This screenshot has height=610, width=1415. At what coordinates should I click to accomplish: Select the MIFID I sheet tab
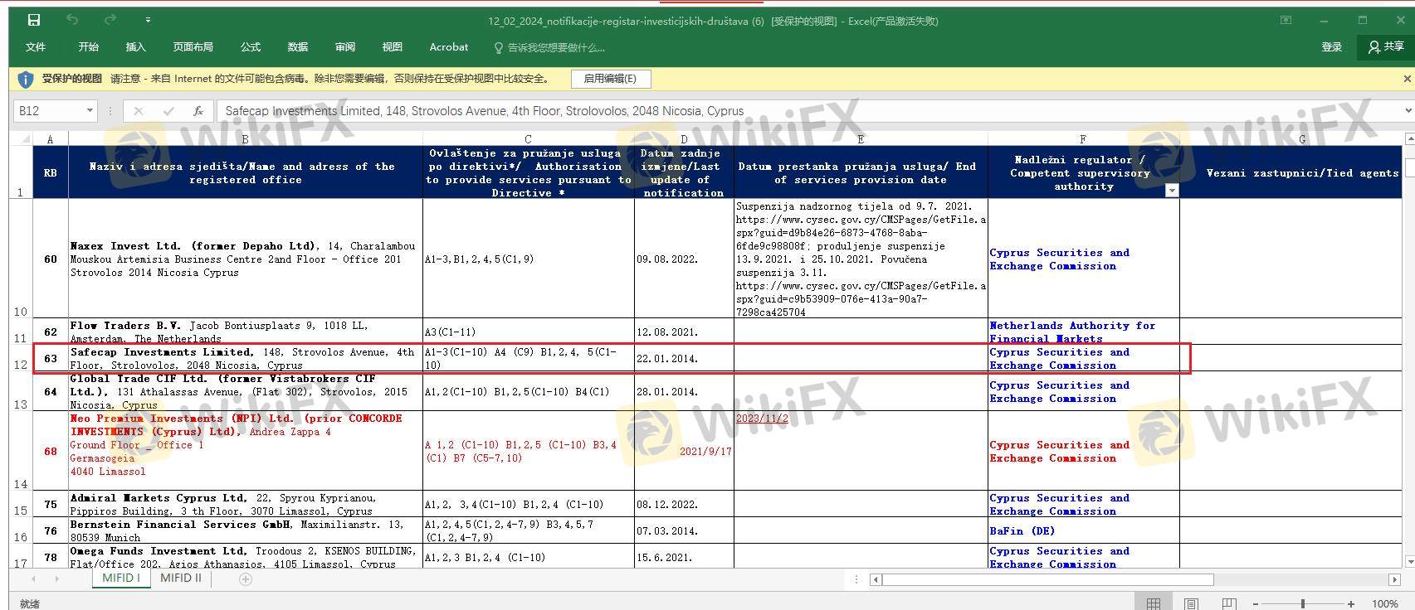coord(120,578)
